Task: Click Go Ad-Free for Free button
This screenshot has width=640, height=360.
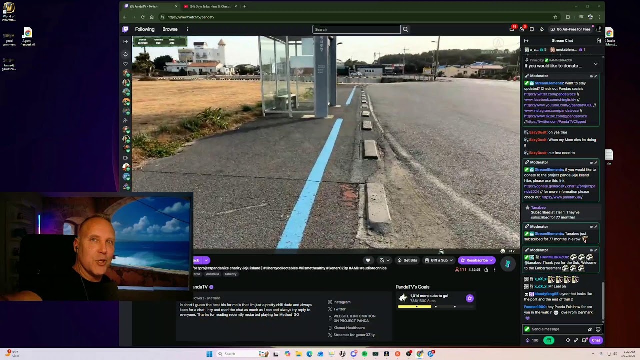Action: [570, 29]
